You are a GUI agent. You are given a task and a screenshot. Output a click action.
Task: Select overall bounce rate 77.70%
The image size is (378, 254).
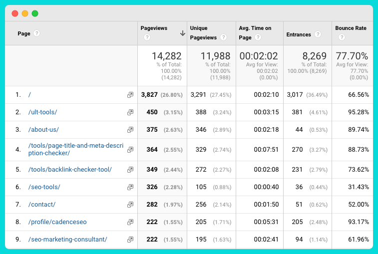pos(352,56)
